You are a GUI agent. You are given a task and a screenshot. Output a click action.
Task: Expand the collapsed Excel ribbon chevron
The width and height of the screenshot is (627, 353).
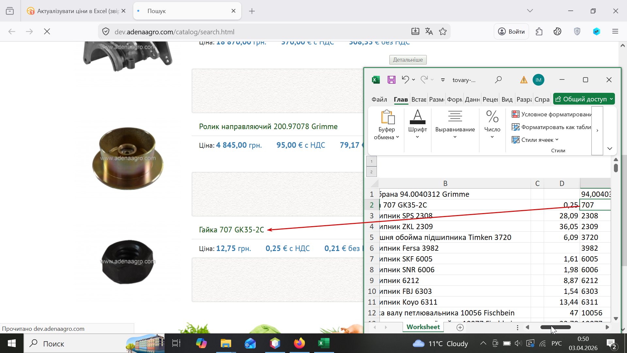(609, 149)
